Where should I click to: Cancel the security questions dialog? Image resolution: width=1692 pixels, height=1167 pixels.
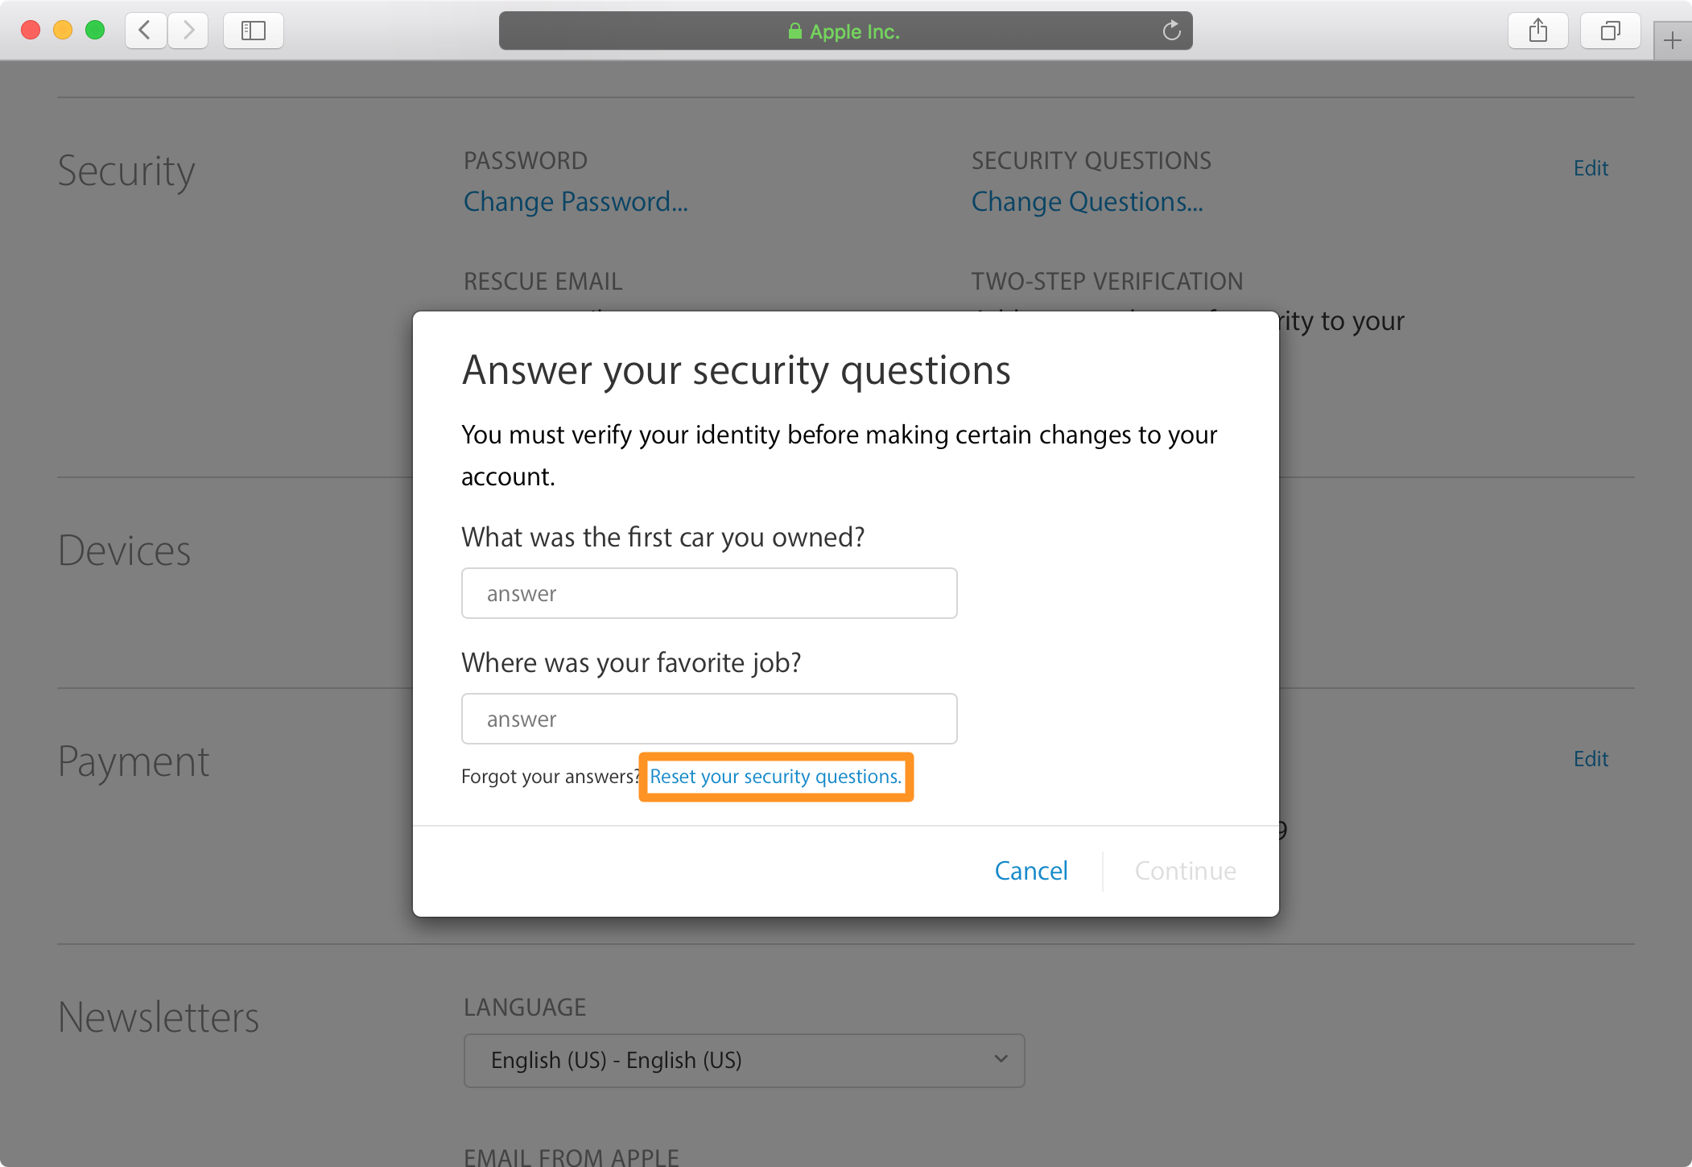pos(1031,871)
